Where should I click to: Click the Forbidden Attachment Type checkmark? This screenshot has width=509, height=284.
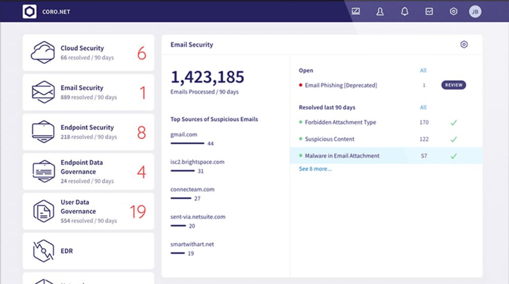click(x=454, y=122)
